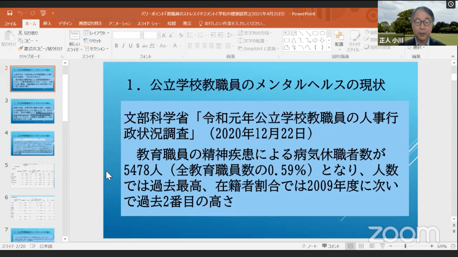Screen dimensions: 458x257
Task: Click the Undo arrow icon
Action: (20, 13)
